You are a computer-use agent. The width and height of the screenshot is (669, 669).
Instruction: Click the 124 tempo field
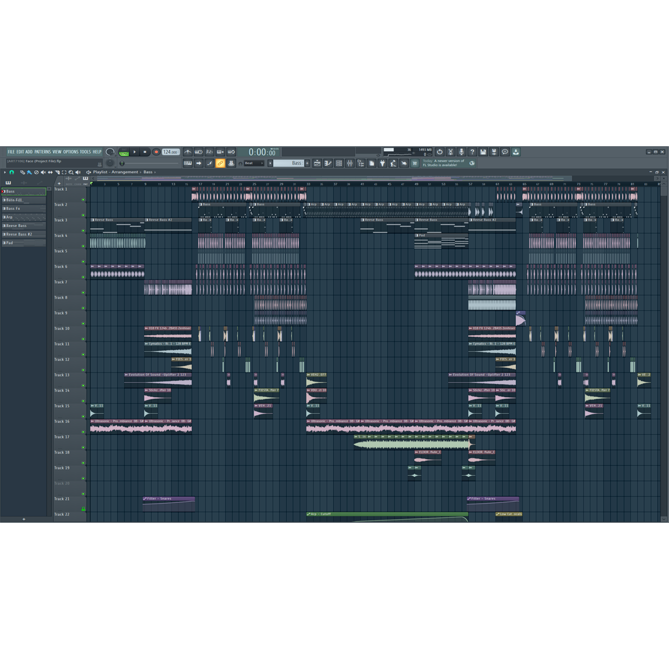tap(170, 152)
